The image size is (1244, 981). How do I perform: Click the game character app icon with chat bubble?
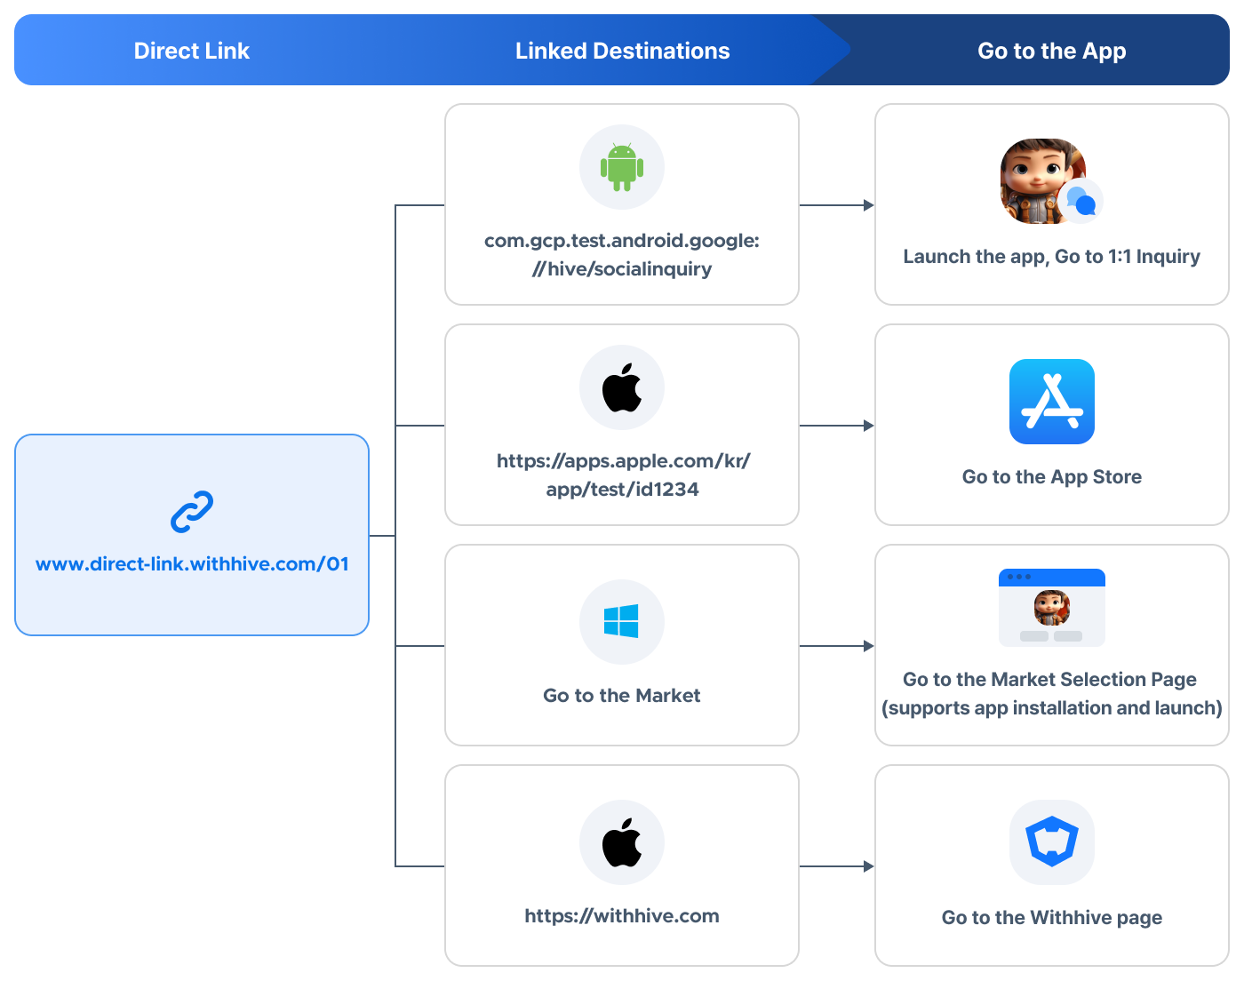(x=1046, y=181)
